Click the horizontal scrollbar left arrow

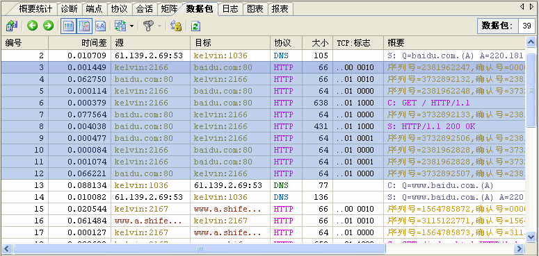coord(7,248)
